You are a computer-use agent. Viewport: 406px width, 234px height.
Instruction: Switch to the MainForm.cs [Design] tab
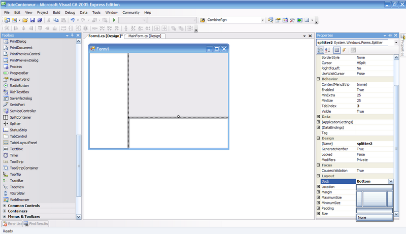pos(145,36)
